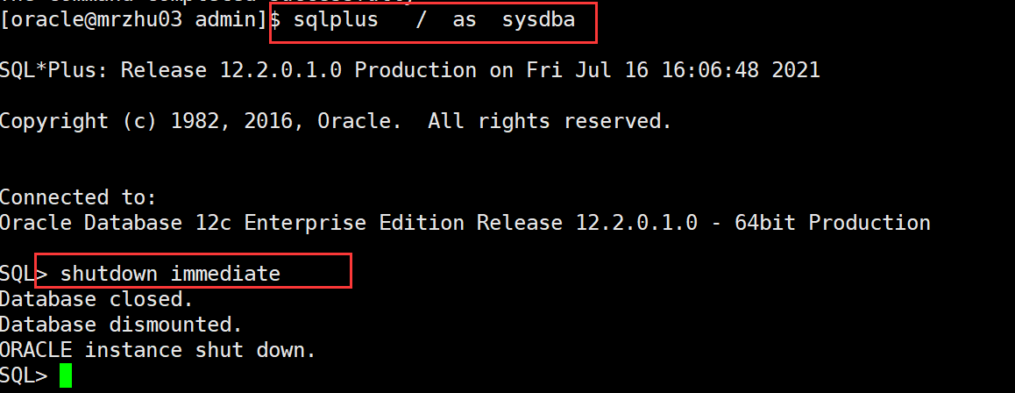Click the last 'SQL>' prompt
This screenshot has height=393, width=1015.
[24, 375]
